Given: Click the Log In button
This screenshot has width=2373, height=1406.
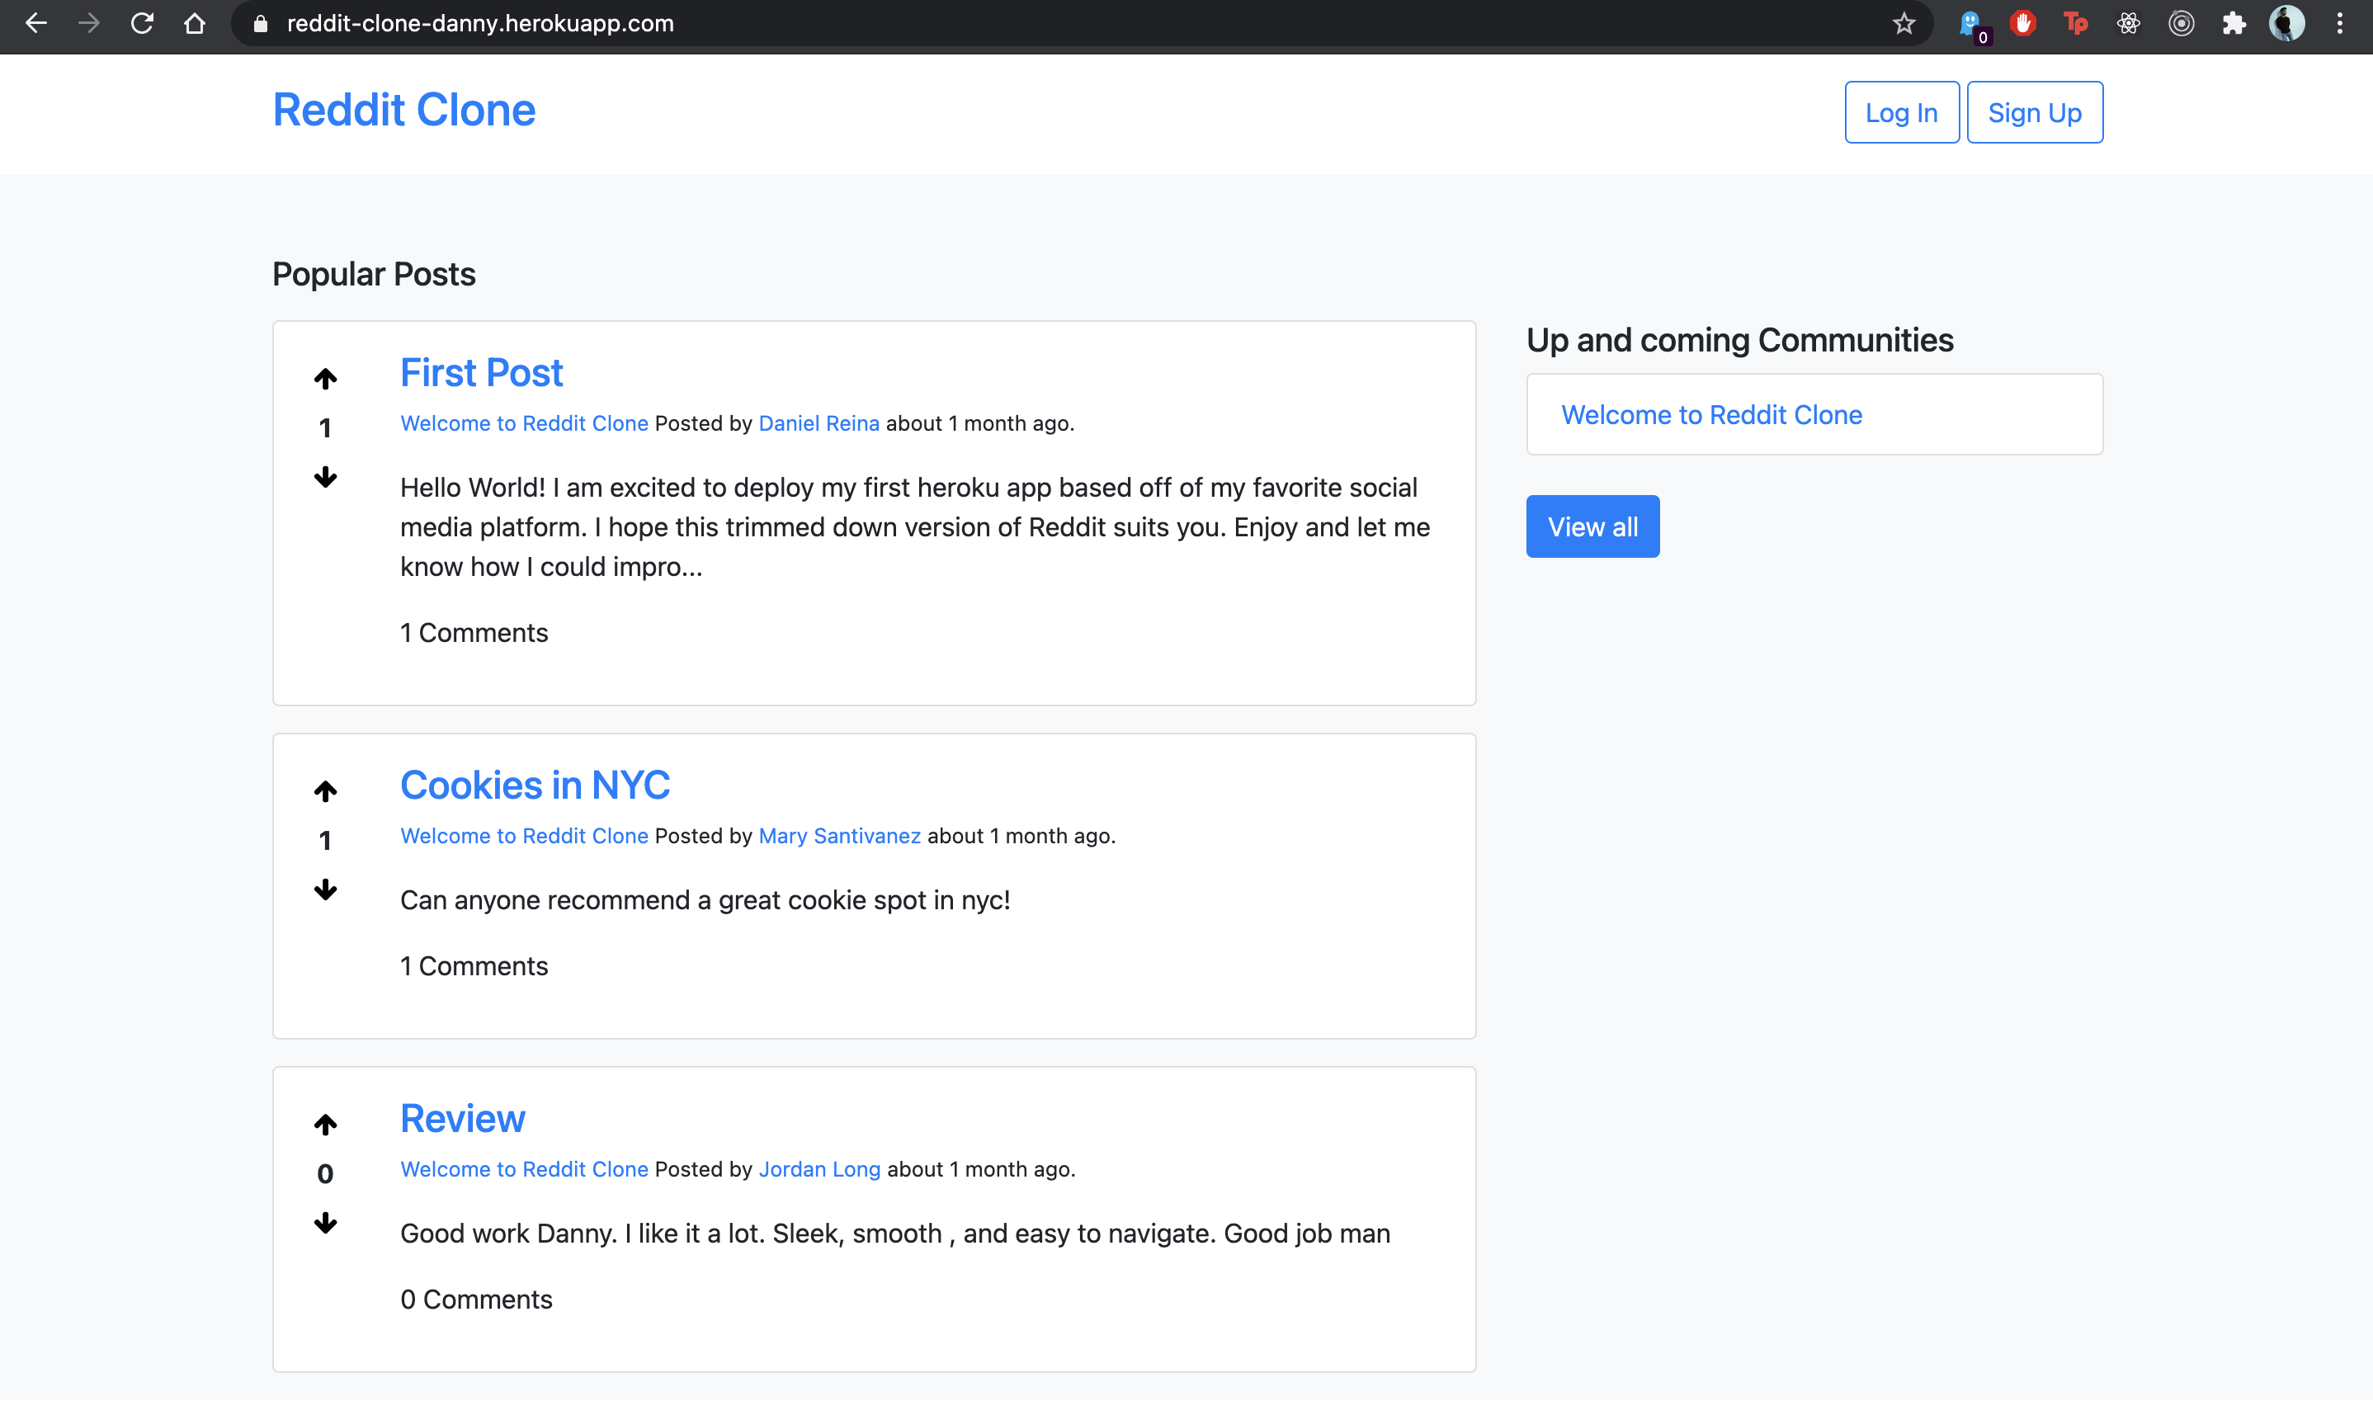Looking at the screenshot, I should coord(1900,113).
